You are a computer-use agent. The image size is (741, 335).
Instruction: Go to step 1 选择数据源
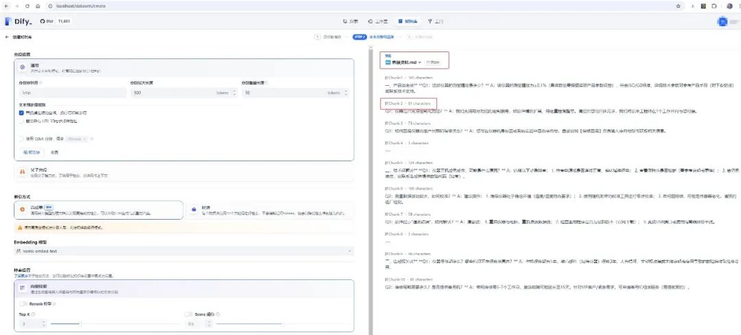[x=328, y=37]
